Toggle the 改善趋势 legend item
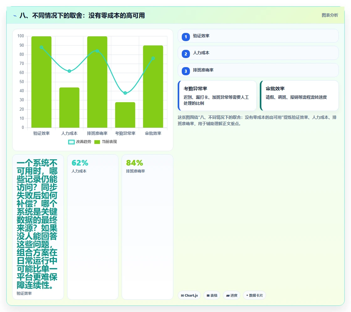 coord(80,142)
